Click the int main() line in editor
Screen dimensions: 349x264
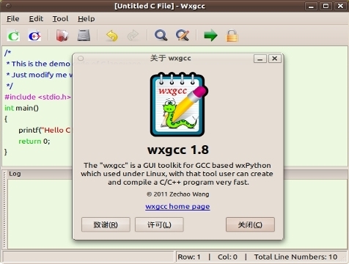pos(21,108)
